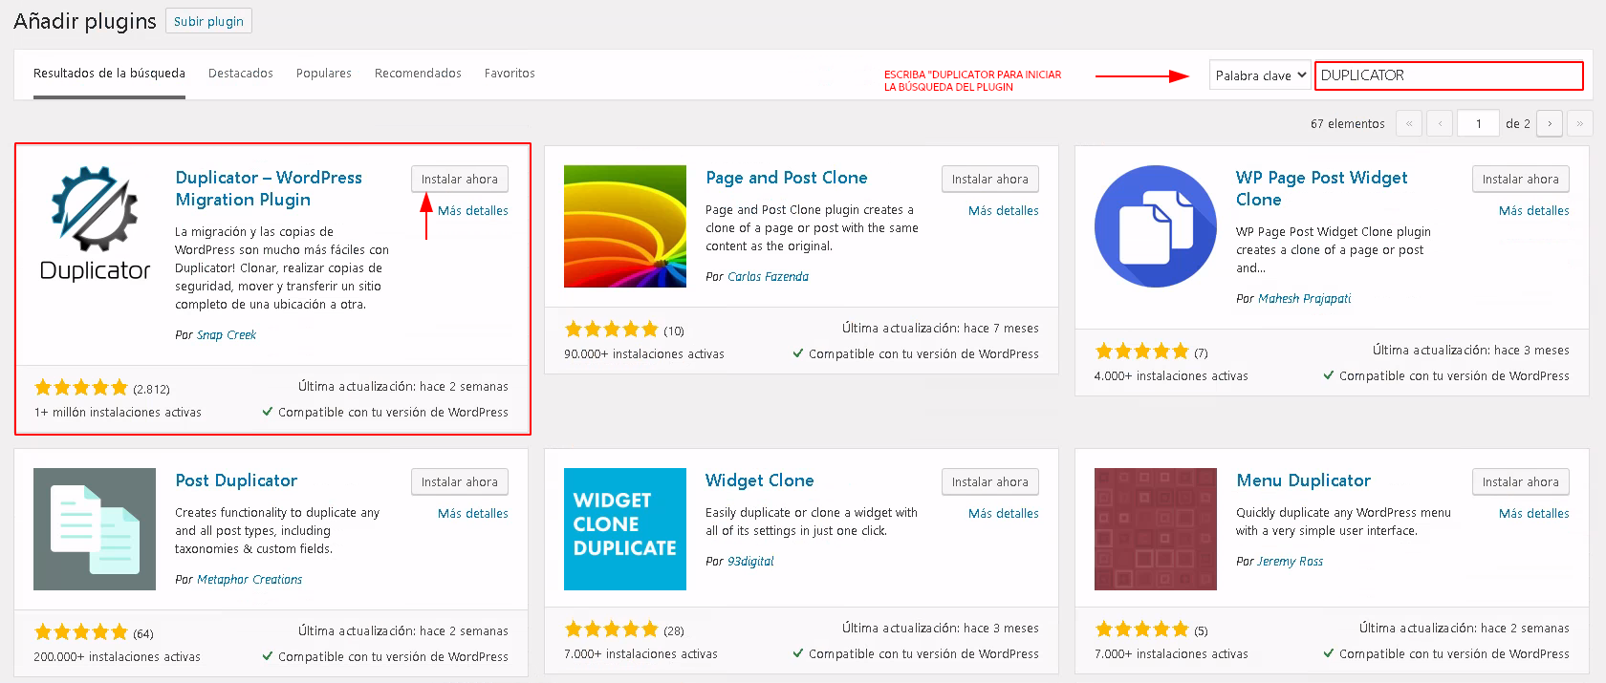Click the Duplicator star rating with 2.812 reviews
Viewport: 1606px width, 683px height.
[x=81, y=388]
